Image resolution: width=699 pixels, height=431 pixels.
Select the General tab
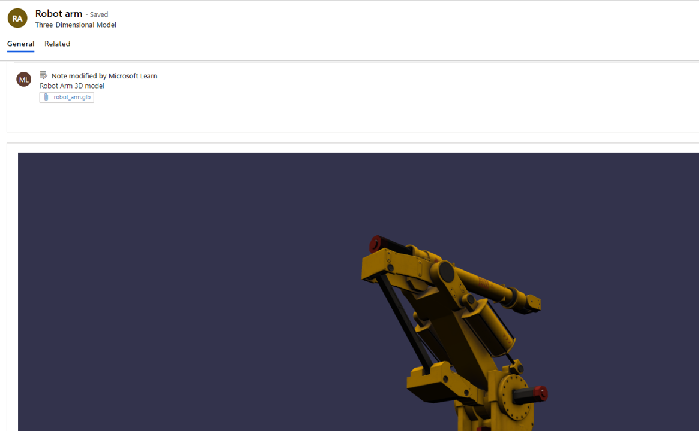pos(20,44)
